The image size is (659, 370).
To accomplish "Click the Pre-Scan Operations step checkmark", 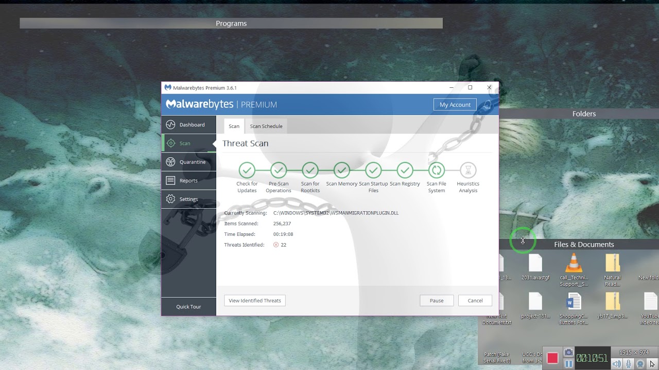I will pos(279,170).
